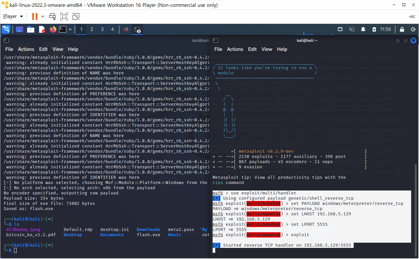Screen dimensions: 419x259
Task: Open File menu in left terminal
Action: pos(9,49)
